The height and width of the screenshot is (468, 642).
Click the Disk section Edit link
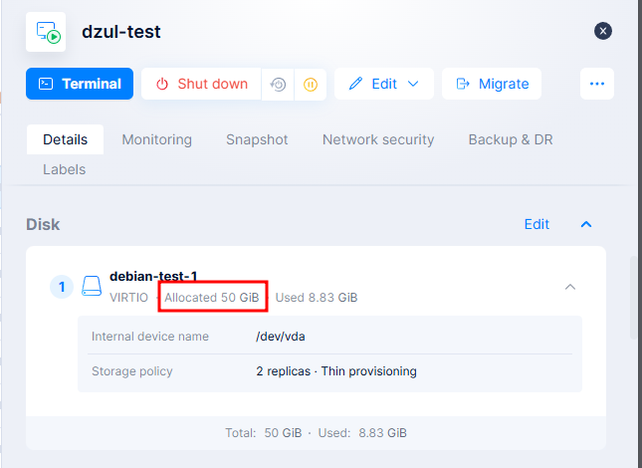(536, 224)
